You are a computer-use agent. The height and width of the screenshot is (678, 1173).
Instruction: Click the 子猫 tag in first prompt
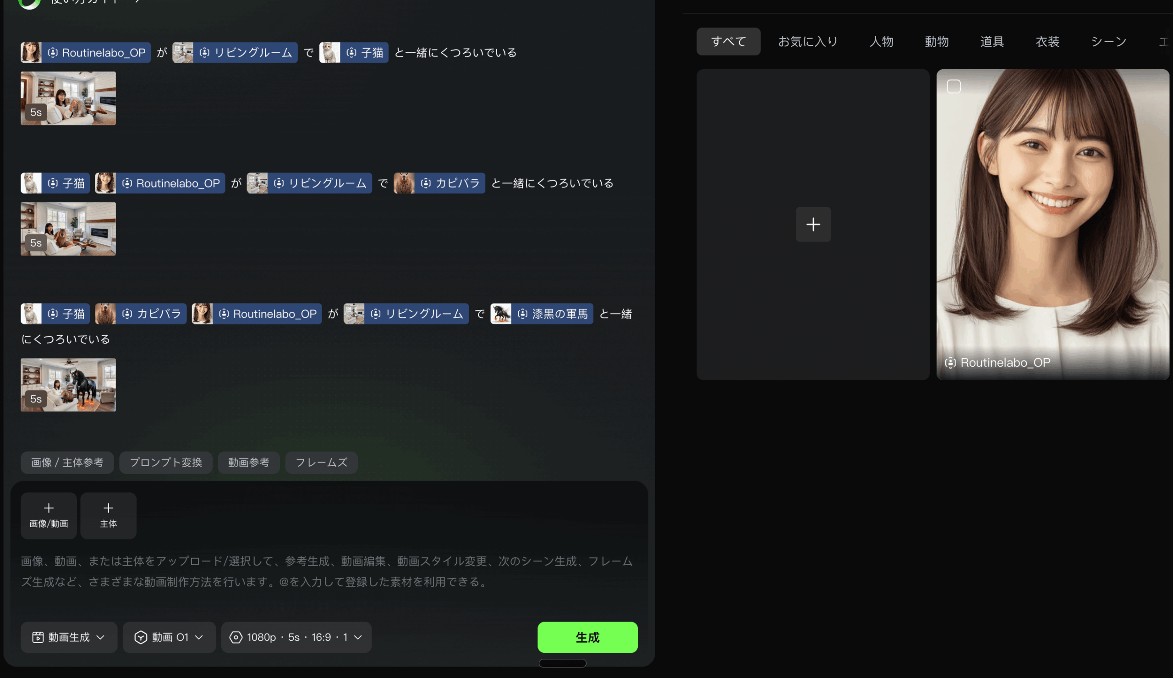click(x=354, y=53)
